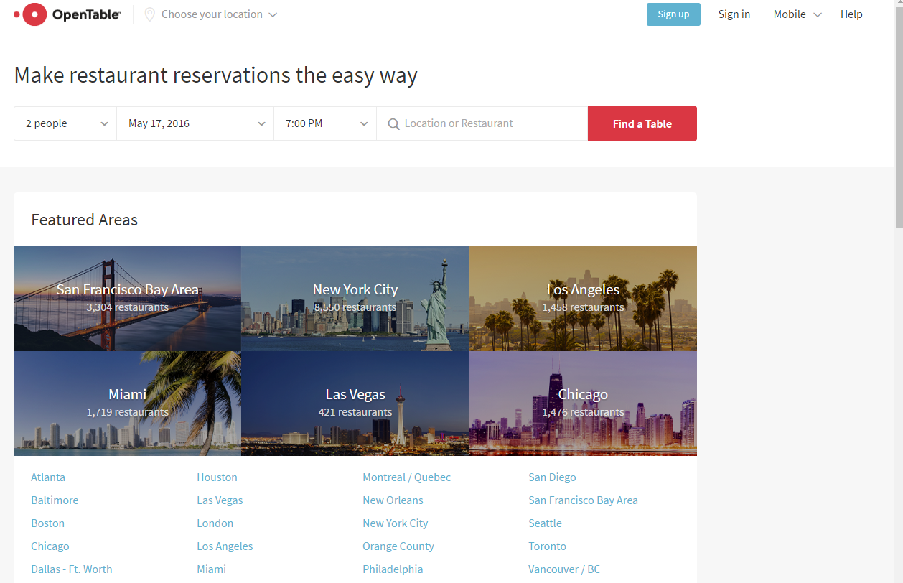
Task: Click the Vancouver / BC link
Action: pos(564,569)
